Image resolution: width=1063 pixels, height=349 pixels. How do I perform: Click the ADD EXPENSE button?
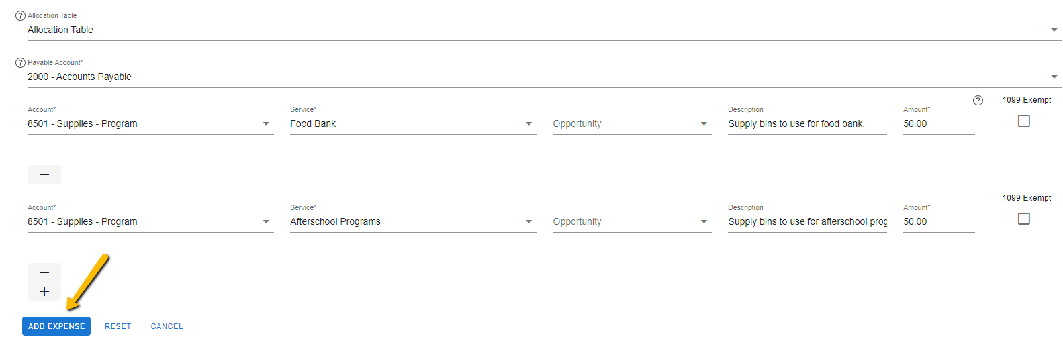coord(56,326)
